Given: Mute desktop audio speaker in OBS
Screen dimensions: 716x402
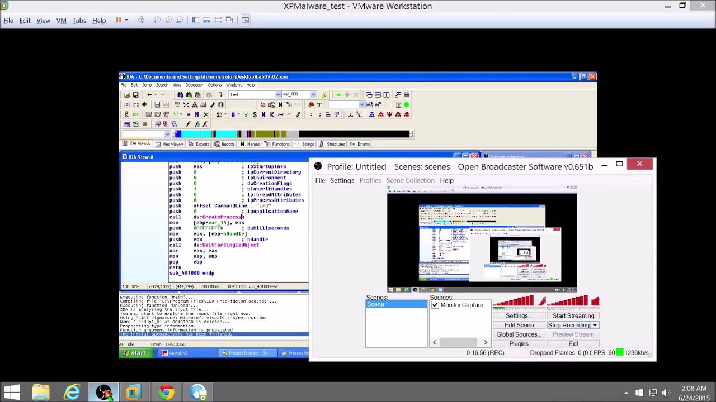Looking at the screenshot, I should (595, 301).
